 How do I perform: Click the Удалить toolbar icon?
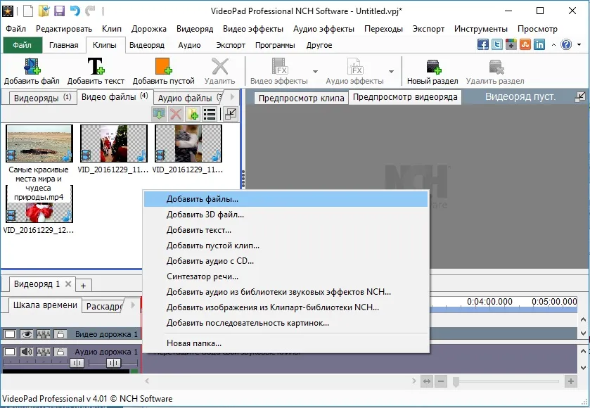[219, 66]
